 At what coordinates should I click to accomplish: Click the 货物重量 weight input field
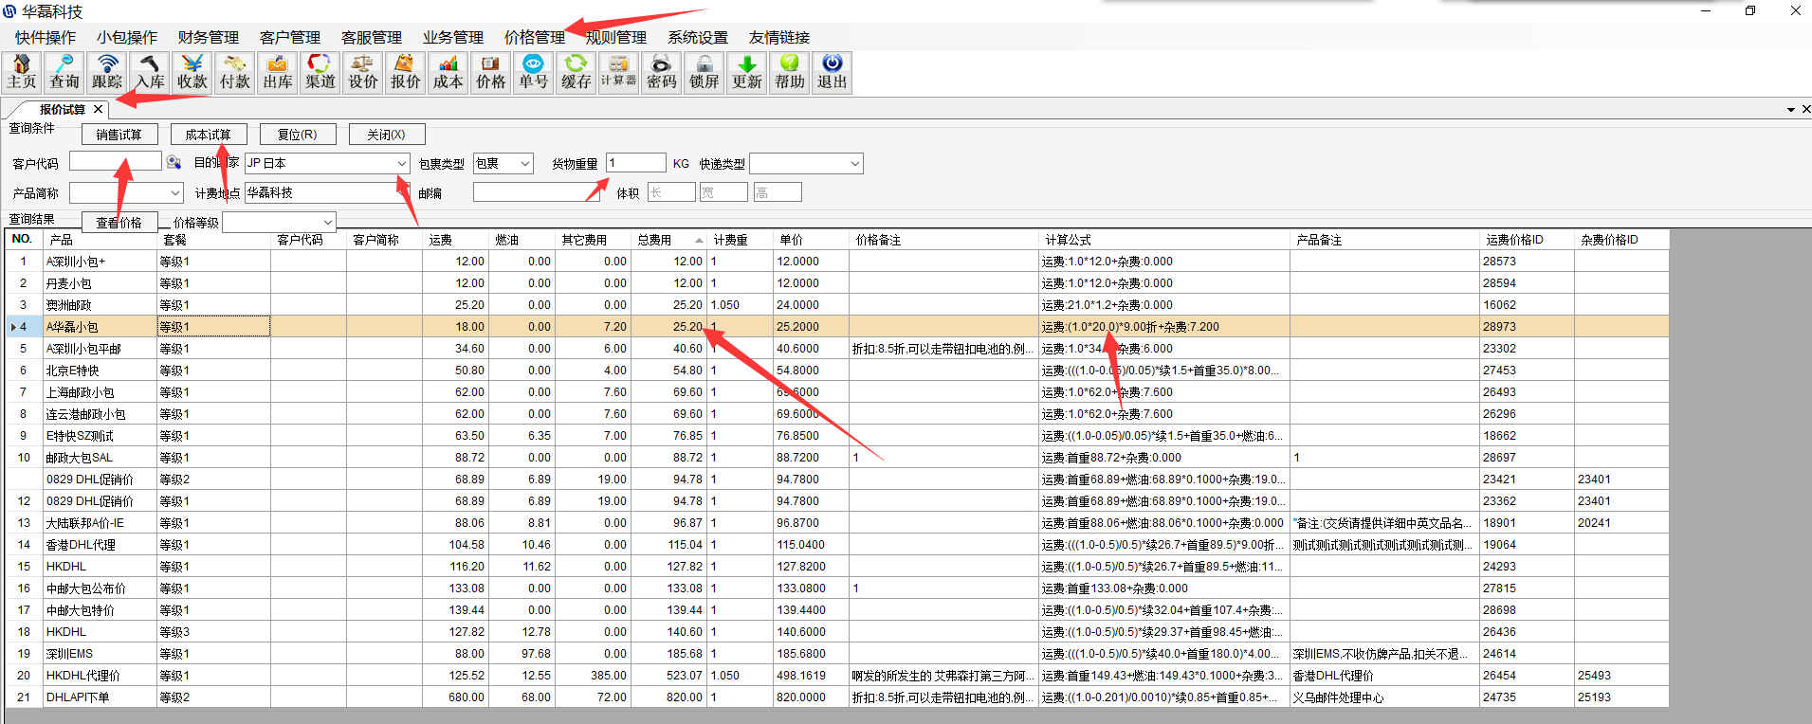coord(635,163)
